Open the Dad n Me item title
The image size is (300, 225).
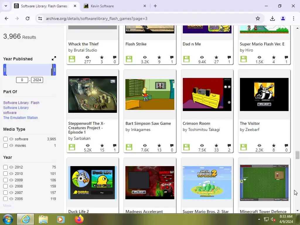click(192, 44)
